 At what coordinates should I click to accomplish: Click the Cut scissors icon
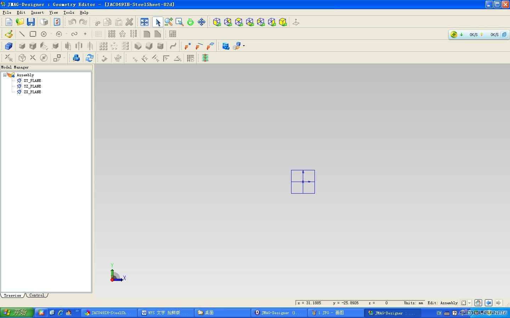coord(96,22)
